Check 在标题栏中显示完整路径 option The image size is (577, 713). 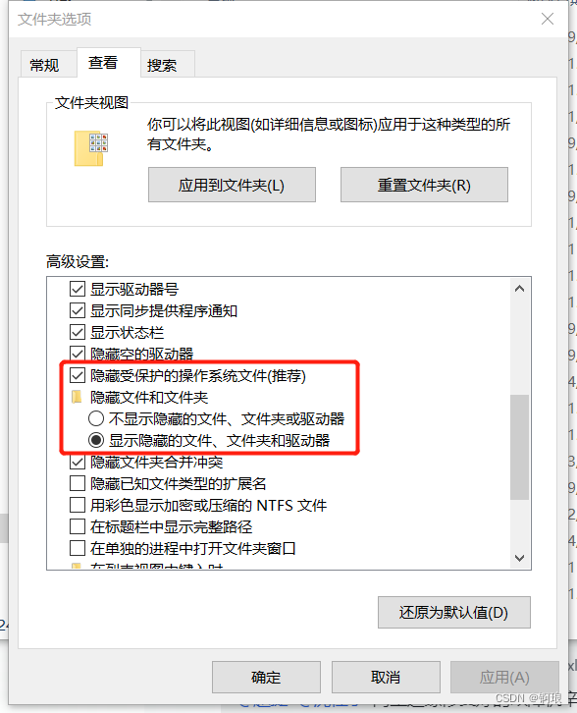click(78, 526)
